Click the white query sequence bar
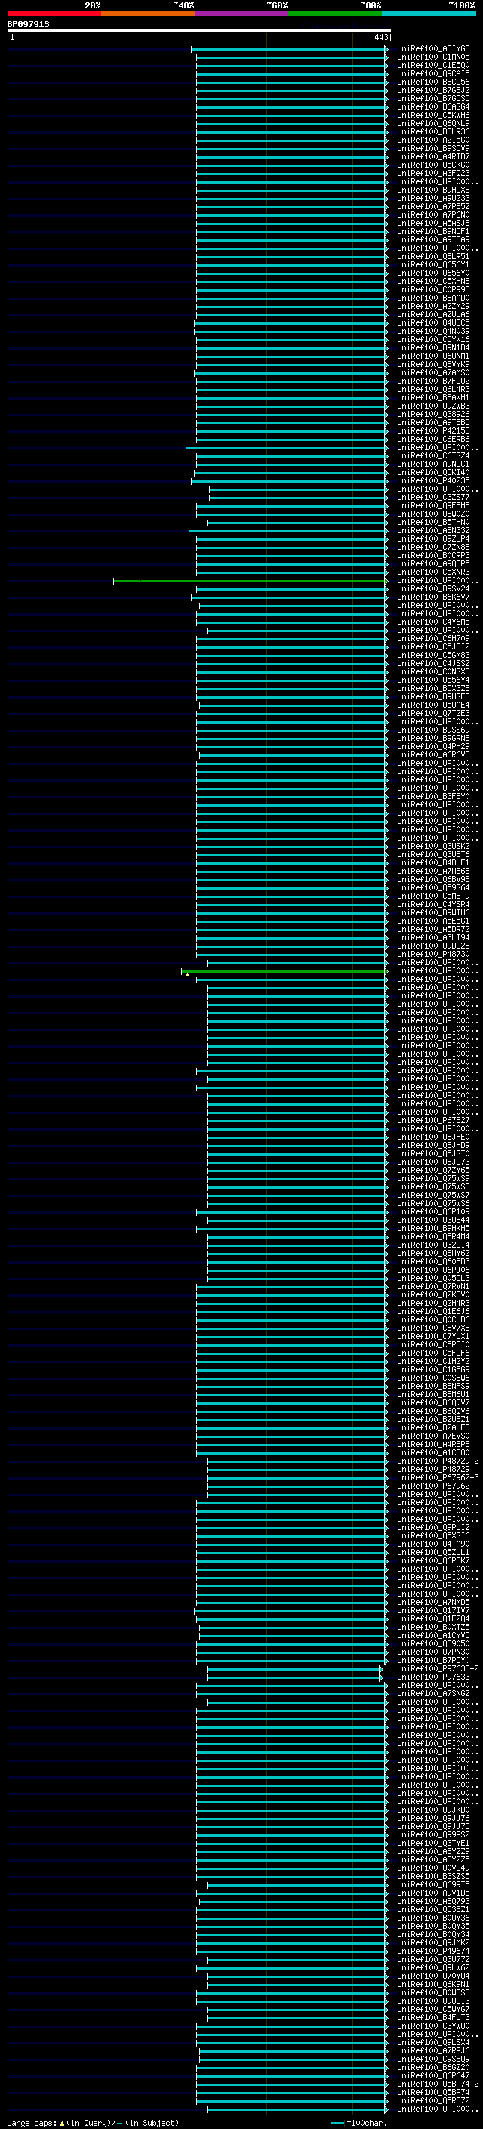This screenshot has height=2129, width=483. point(199,30)
